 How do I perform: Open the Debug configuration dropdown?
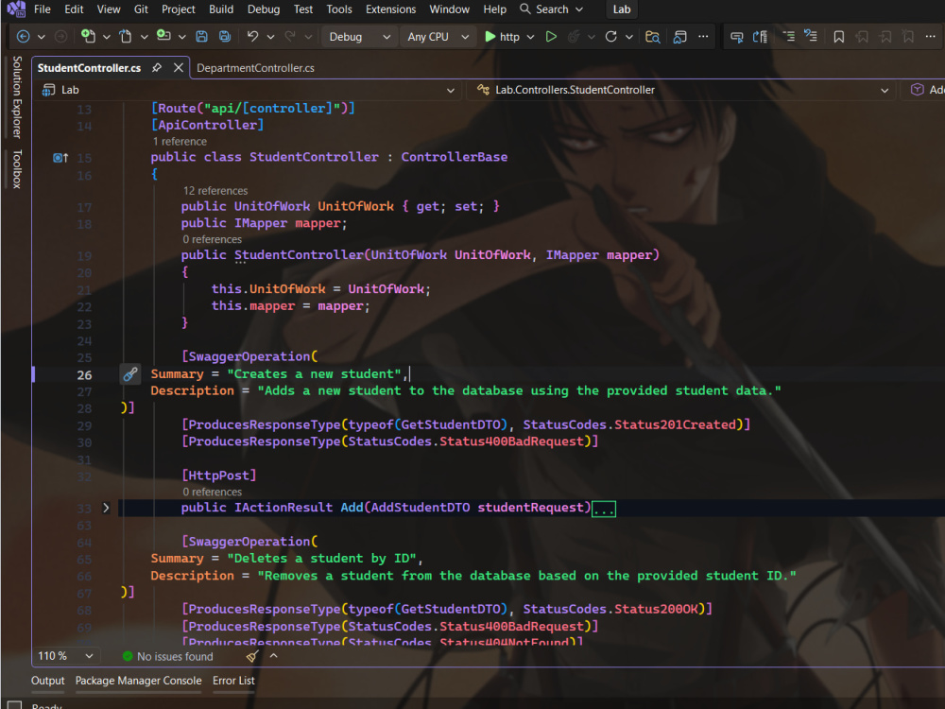(x=359, y=37)
